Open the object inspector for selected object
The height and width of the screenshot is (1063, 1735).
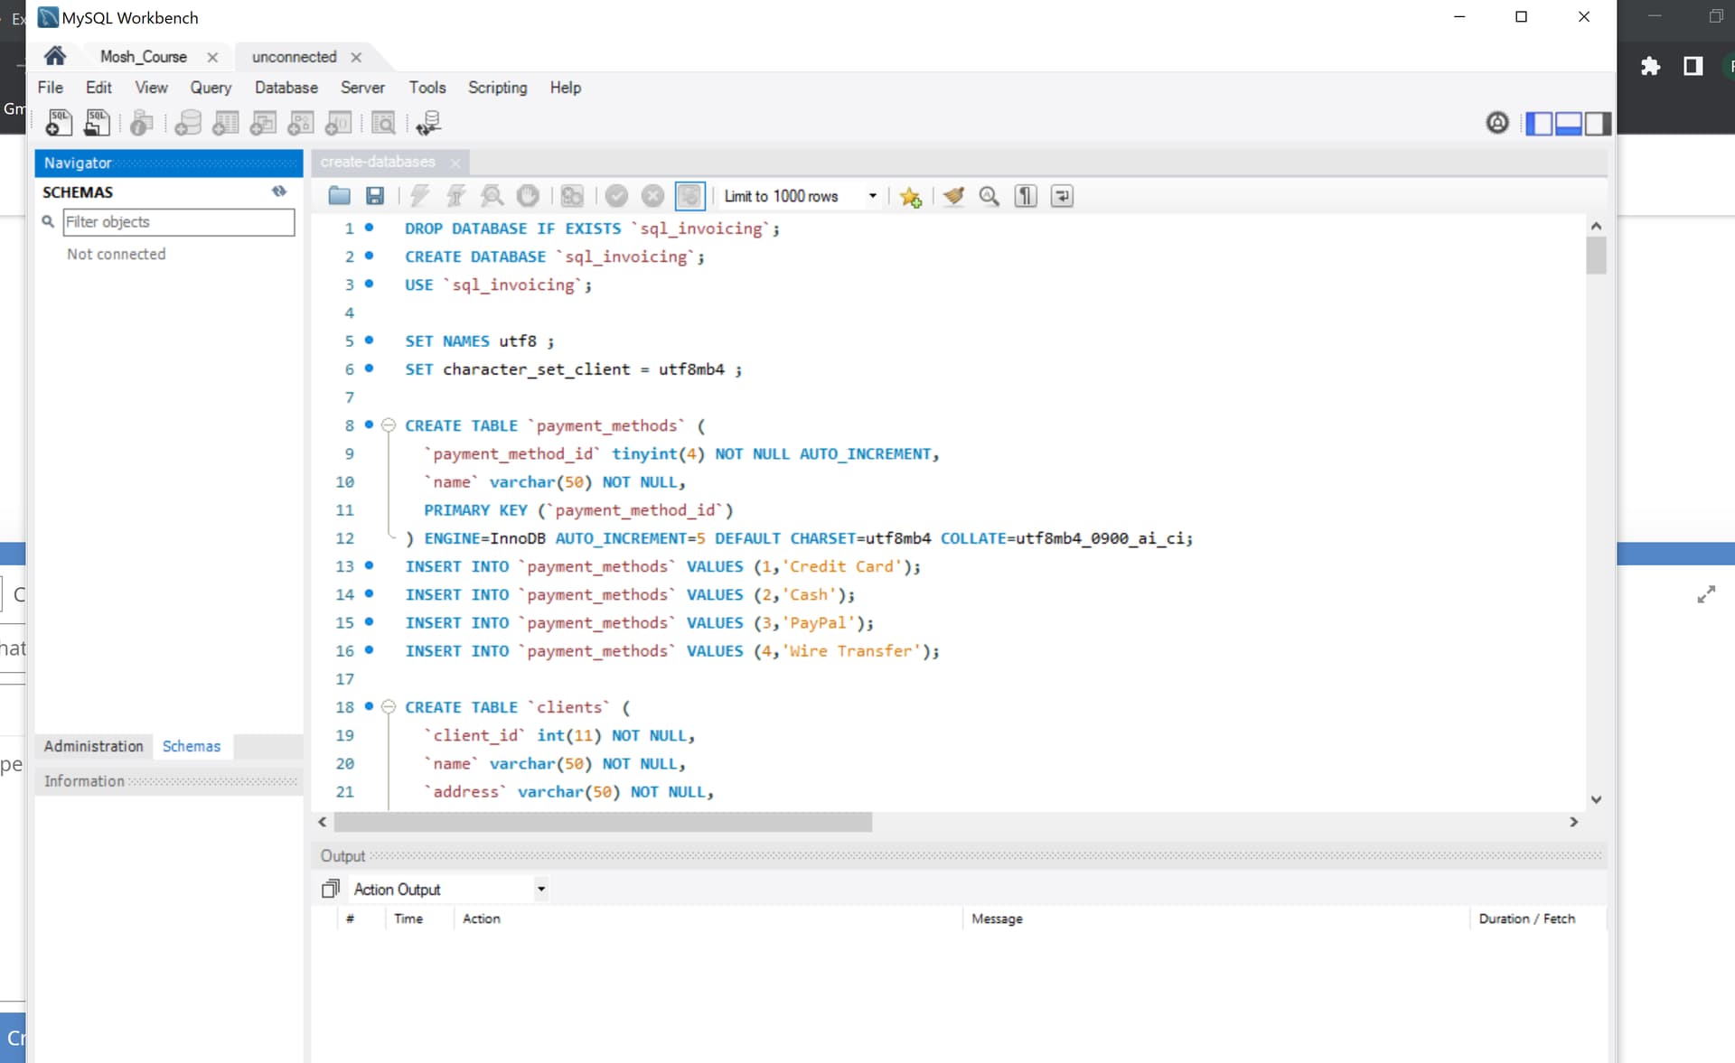coord(141,123)
